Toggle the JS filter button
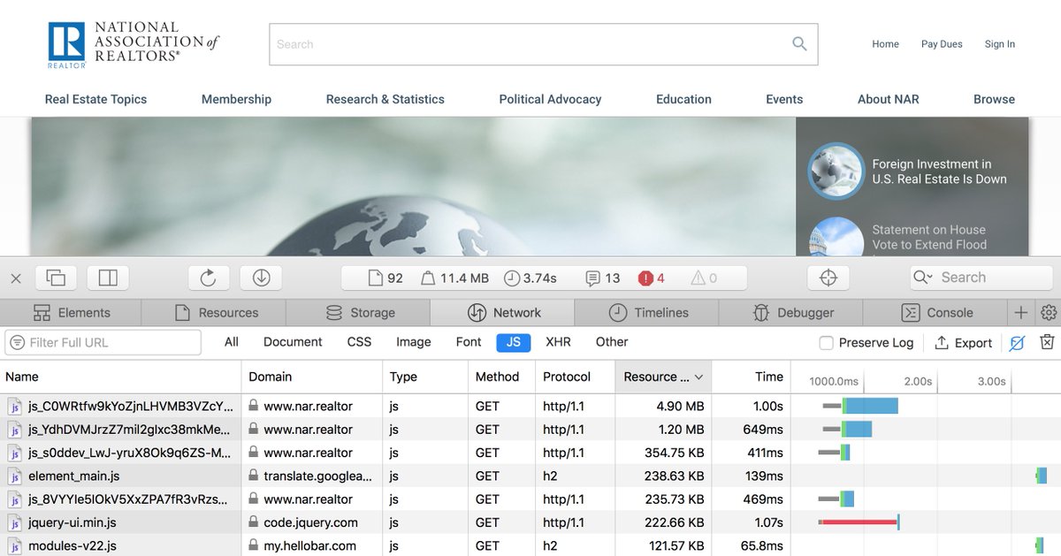The image size is (1061, 556). (x=514, y=342)
